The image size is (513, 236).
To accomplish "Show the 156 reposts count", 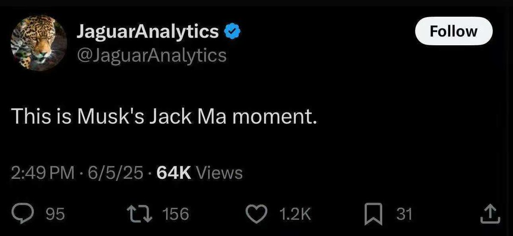I will pos(175,214).
